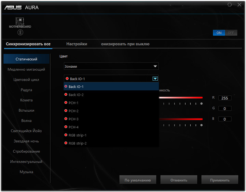Select the Светящийся Йойо effect
Screen dimensions: 246x192
[x=26, y=131]
